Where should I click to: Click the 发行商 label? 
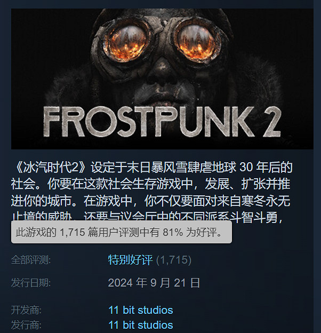click(x=26, y=325)
